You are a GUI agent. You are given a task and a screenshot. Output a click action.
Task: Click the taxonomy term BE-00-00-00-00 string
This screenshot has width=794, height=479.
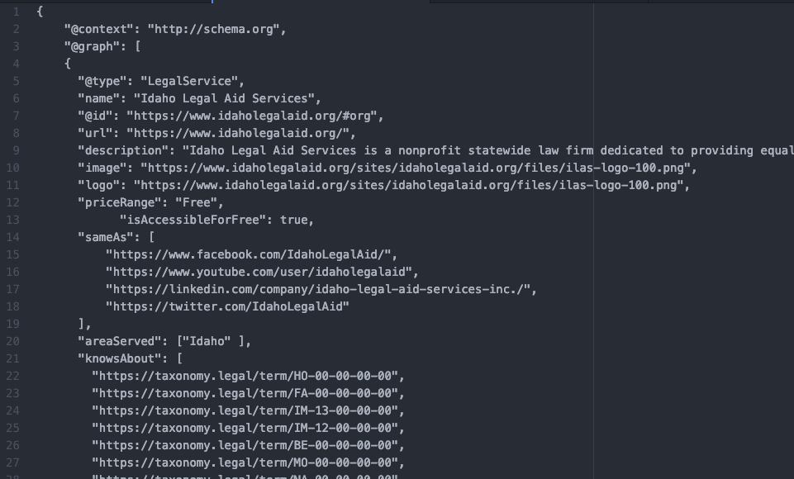click(245, 445)
